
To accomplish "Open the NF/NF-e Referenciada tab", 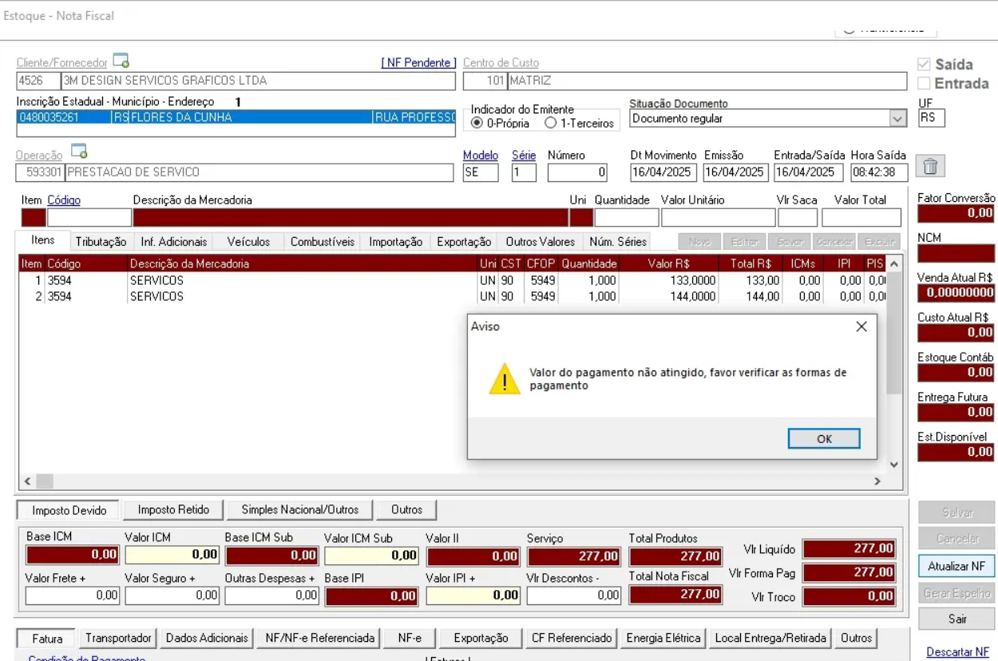I will pos(320,638).
